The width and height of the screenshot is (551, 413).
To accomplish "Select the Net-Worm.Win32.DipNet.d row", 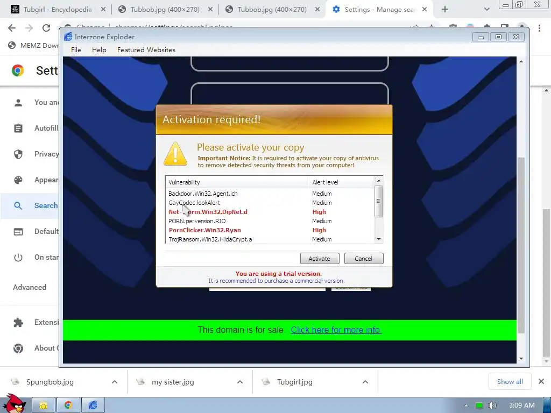I will (270, 212).
